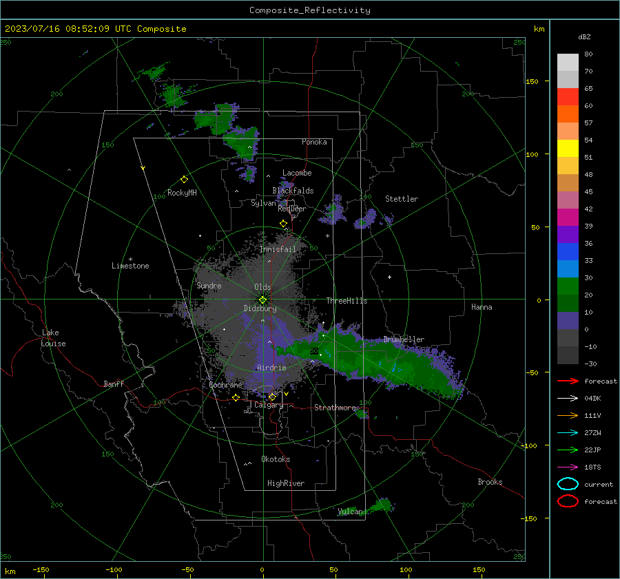This screenshot has height=579, width=620.
Task: Click the -150 tick on bottom km axis
Action: pyautogui.click(x=41, y=569)
